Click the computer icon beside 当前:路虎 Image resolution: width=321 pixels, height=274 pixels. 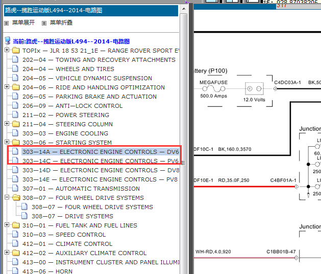click(x=8, y=40)
